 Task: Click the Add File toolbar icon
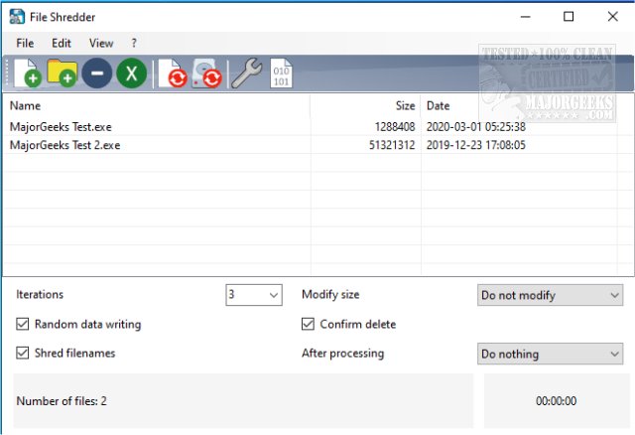coord(26,74)
